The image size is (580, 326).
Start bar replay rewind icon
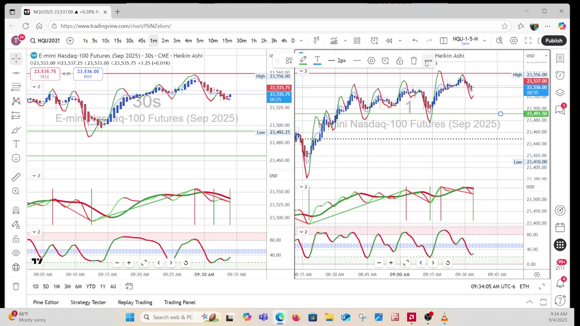coord(389,41)
